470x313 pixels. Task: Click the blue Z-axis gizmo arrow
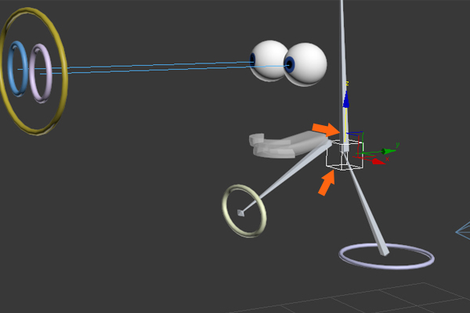[x=346, y=99]
